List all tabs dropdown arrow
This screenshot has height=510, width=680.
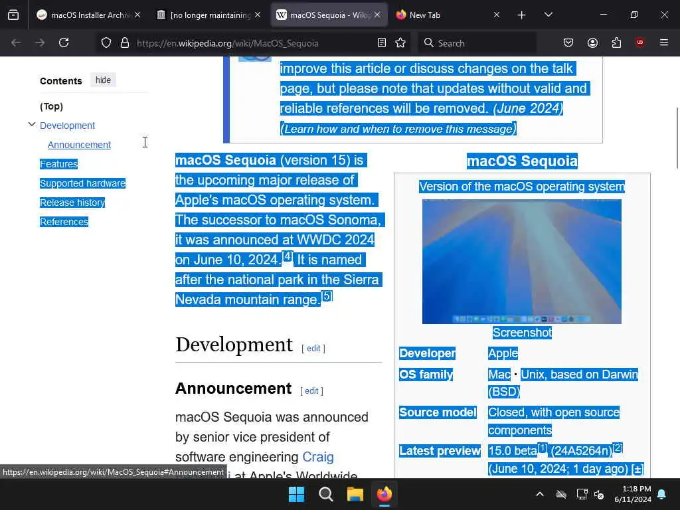[548, 15]
